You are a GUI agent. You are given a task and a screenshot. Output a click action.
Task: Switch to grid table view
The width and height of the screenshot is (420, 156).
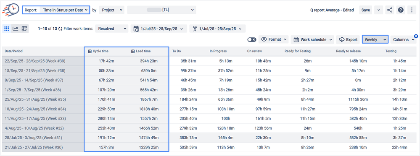(x=7, y=29)
